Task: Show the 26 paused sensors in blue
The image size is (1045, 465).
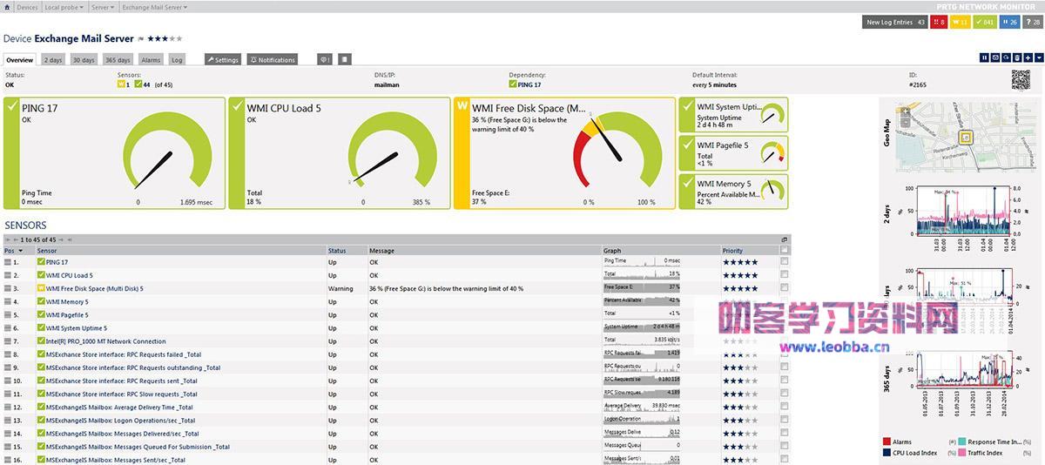Action: coord(1009,22)
